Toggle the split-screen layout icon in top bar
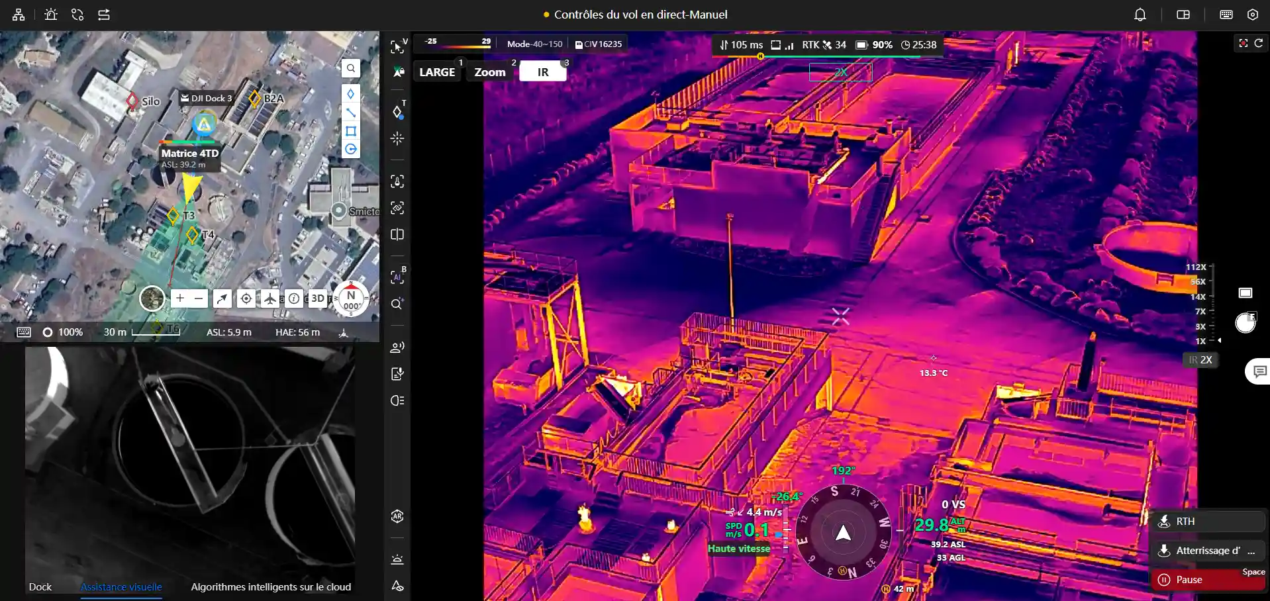The width and height of the screenshot is (1270, 601). (1183, 15)
